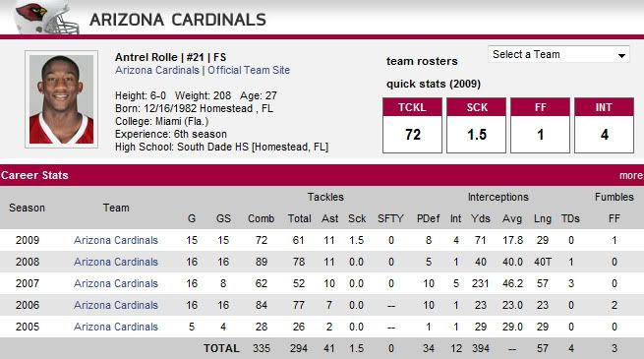Viewport: 644px width, 359px height.
Task: Open Arizona Cardinals link in 2007 row
Action: [x=116, y=283]
